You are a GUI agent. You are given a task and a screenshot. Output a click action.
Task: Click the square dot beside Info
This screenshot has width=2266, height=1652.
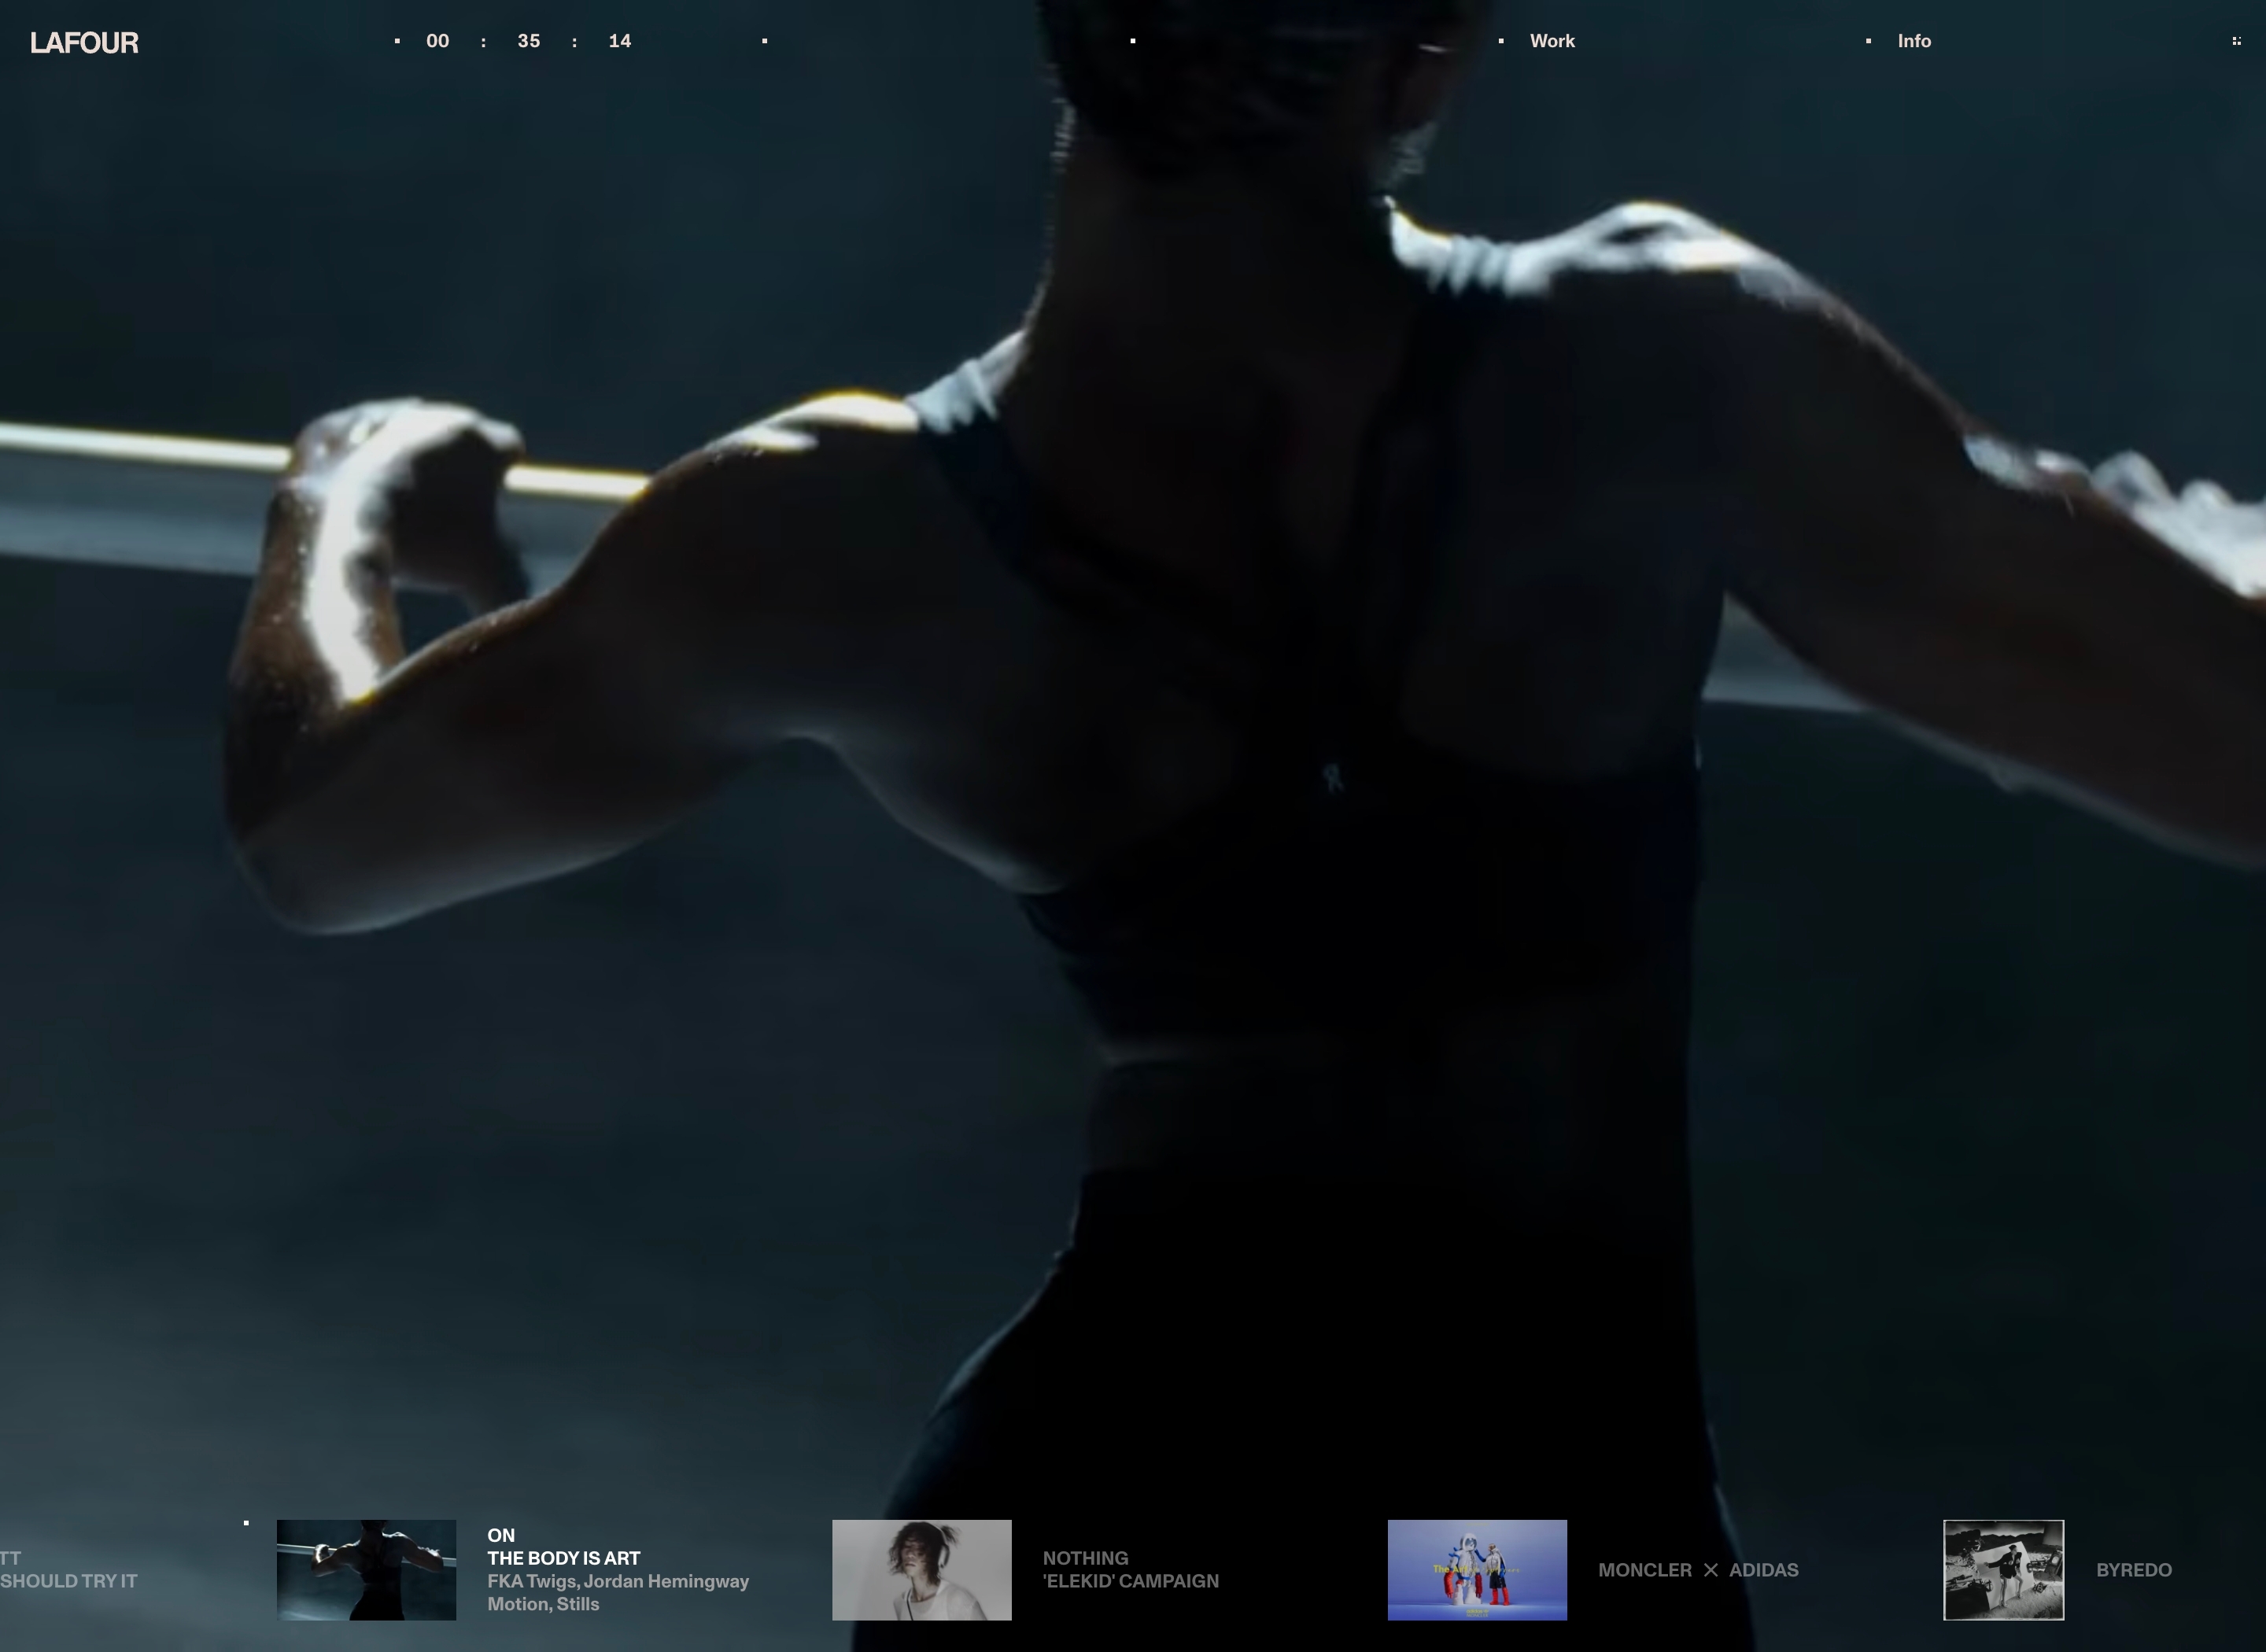point(1868,41)
